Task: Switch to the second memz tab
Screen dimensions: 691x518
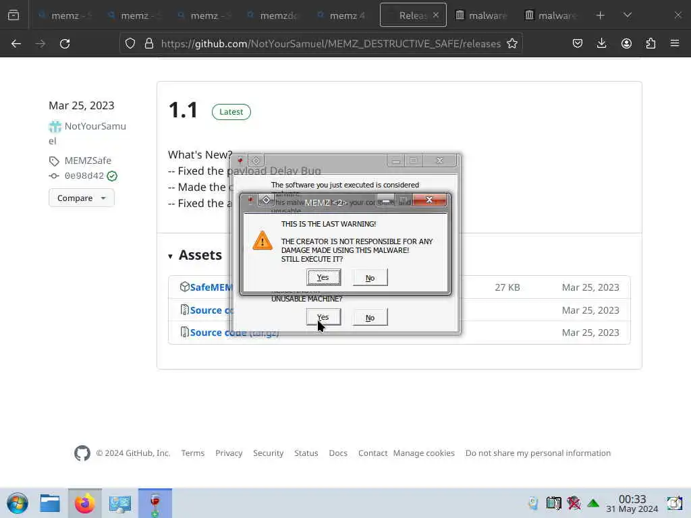Action: tap(134, 16)
